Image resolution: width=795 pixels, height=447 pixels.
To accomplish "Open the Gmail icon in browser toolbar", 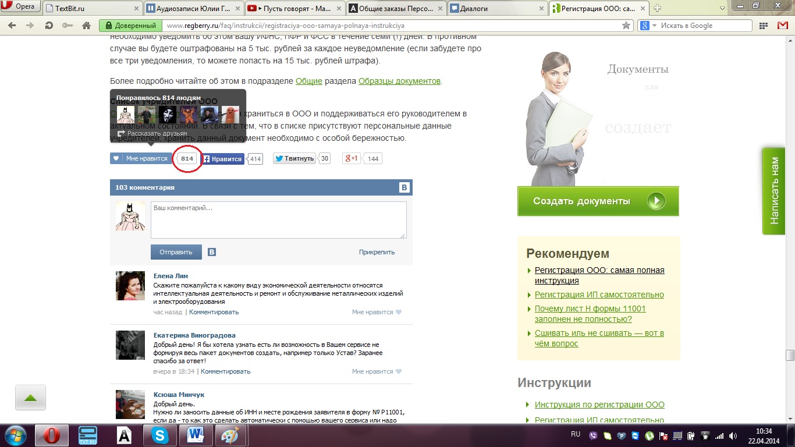I will point(783,26).
